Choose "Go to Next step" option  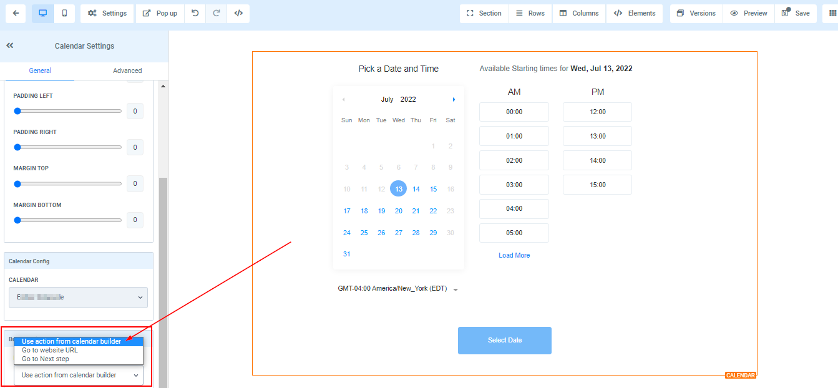[x=46, y=359]
